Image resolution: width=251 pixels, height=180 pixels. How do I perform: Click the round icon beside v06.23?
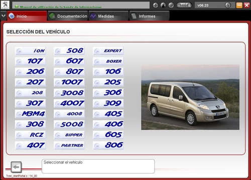click(228, 5)
